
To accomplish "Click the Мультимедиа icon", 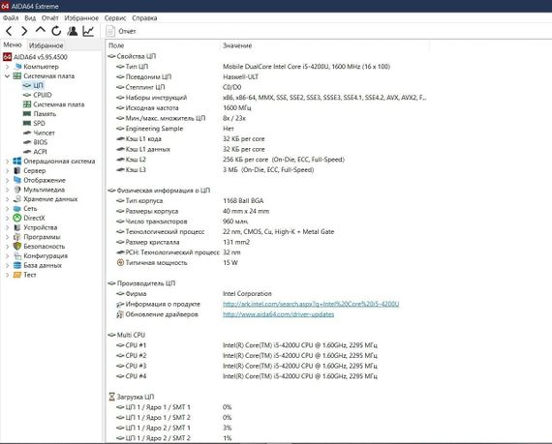I will (x=17, y=190).
